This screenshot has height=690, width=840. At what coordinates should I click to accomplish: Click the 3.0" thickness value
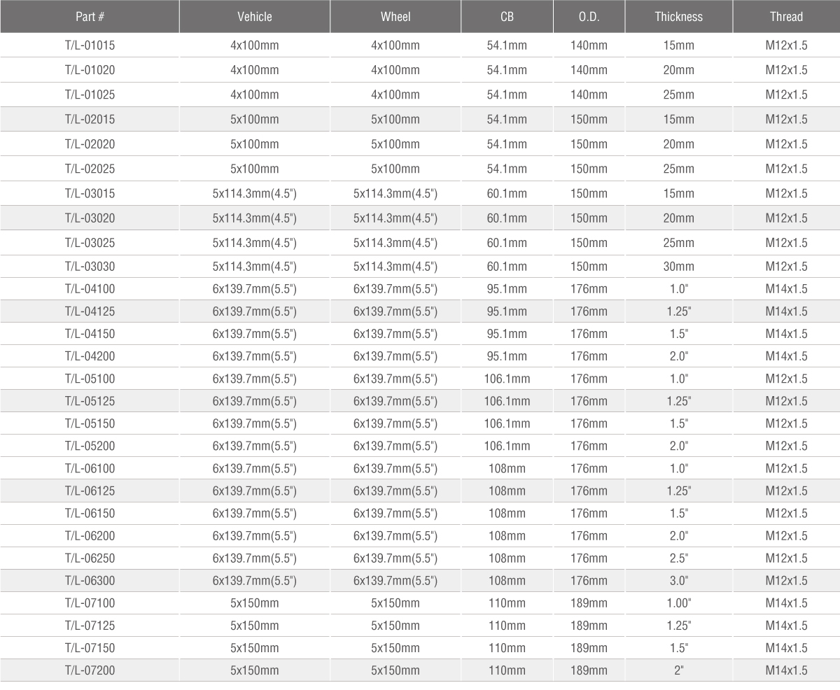[x=678, y=581]
